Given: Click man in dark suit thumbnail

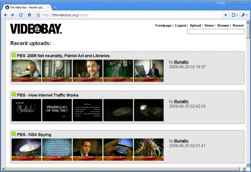Looking at the screenshot, I should [87, 150].
